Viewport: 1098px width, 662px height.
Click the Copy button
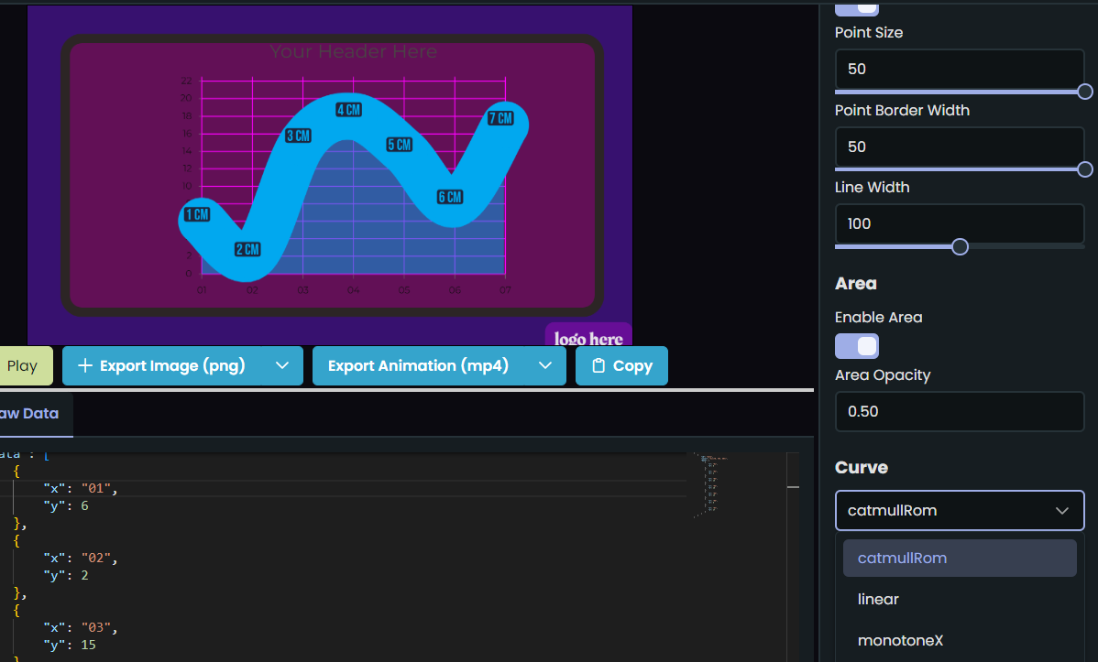[621, 365]
